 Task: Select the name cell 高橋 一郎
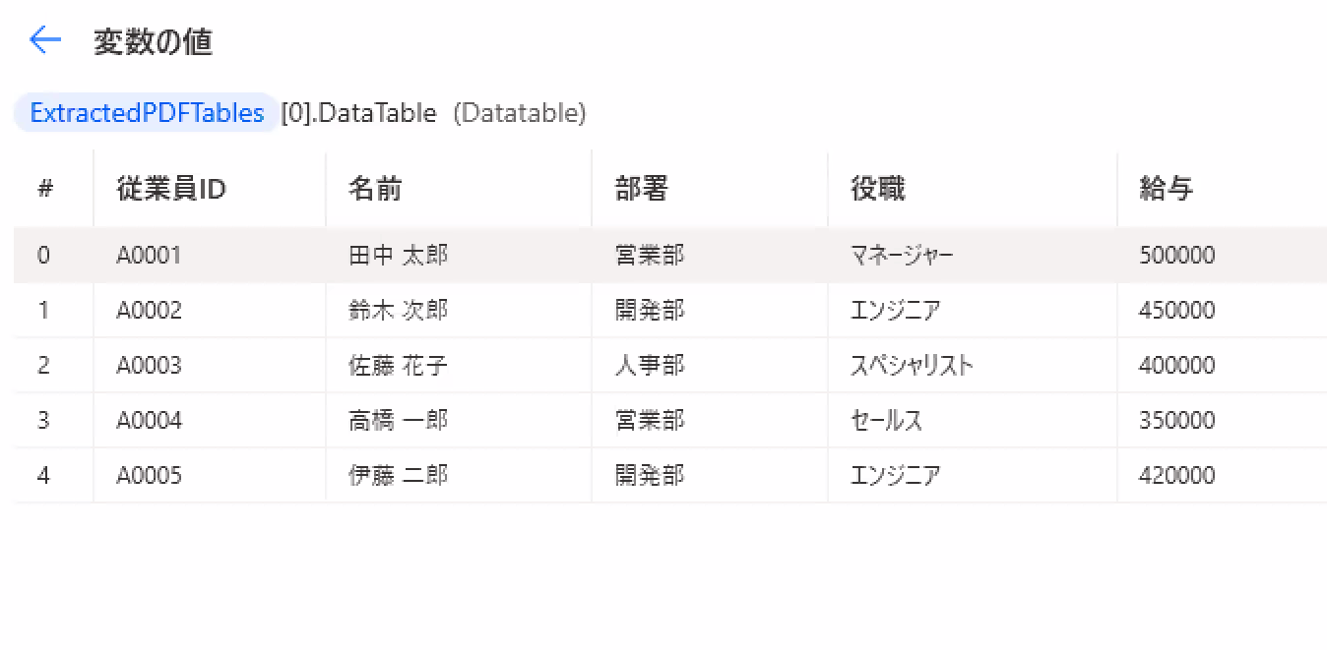click(x=398, y=421)
